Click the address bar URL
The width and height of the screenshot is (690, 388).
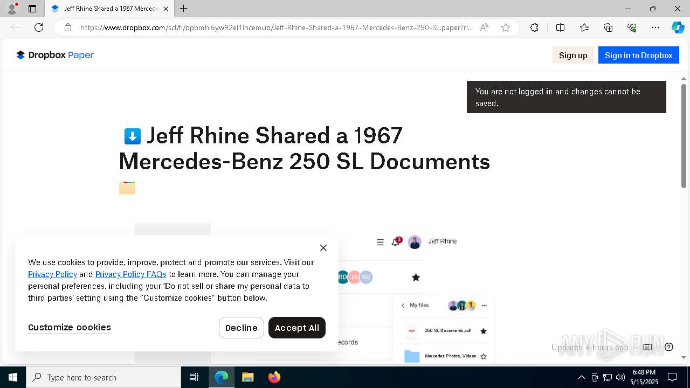[276, 27]
